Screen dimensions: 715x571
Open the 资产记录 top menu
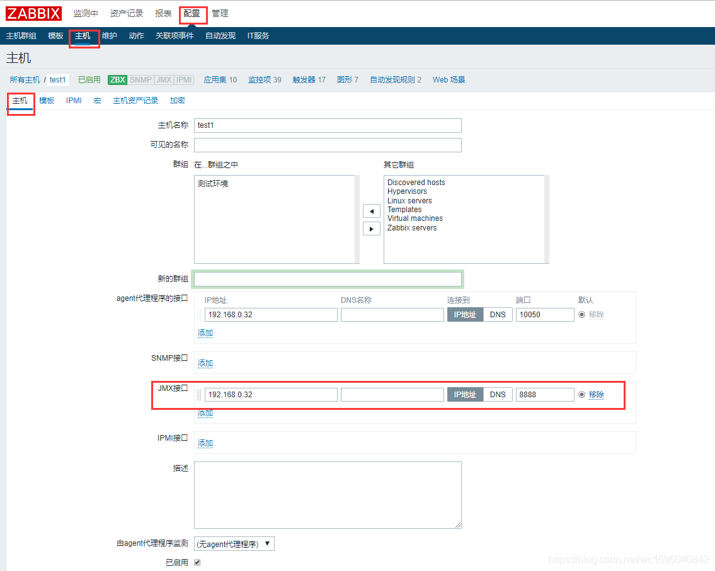pos(127,14)
